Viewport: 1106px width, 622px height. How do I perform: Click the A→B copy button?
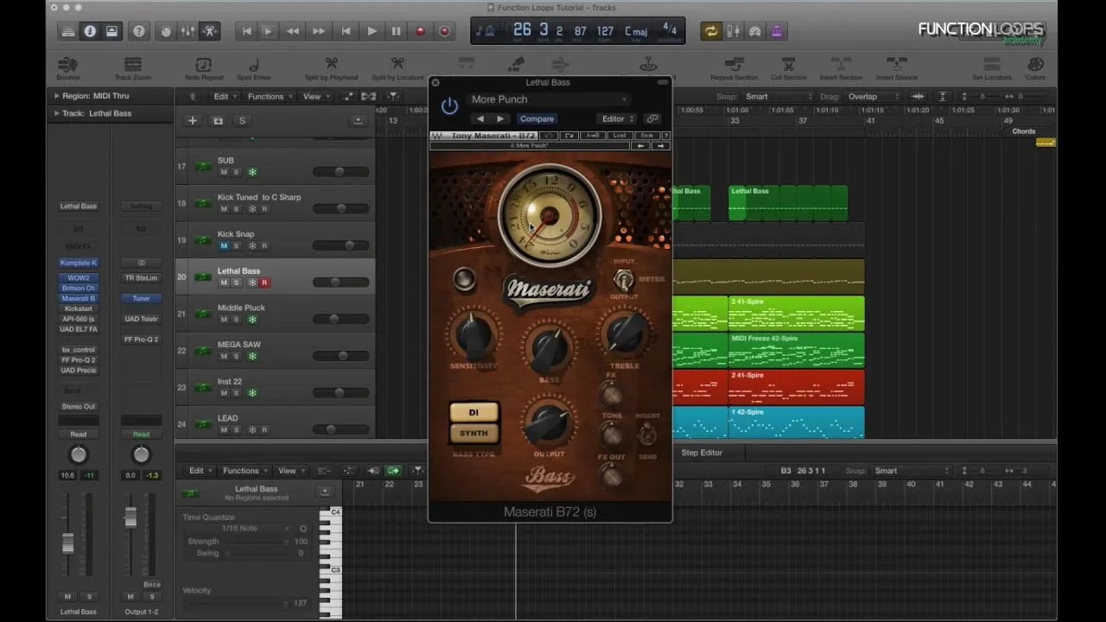click(594, 136)
